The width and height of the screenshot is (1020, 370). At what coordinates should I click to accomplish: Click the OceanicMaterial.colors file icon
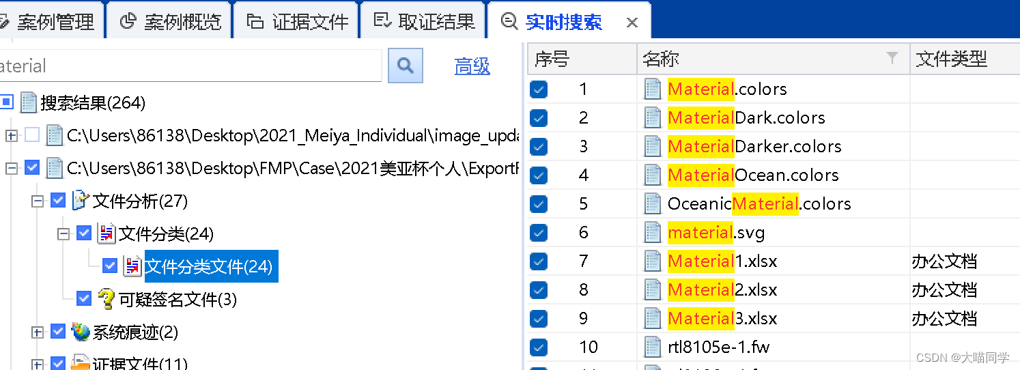(653, 203)
